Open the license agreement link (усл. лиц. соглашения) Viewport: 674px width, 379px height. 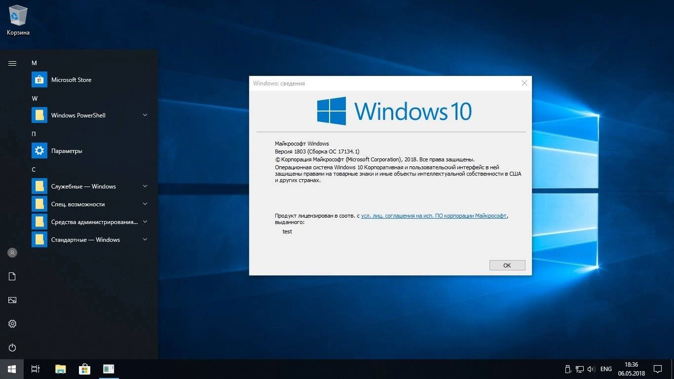(x=434, y=216)
